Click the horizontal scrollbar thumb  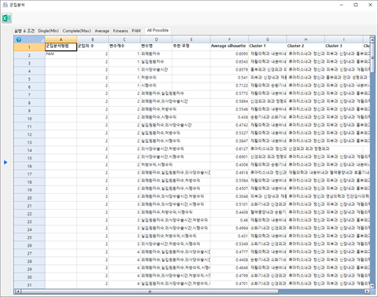coord(150,291)
